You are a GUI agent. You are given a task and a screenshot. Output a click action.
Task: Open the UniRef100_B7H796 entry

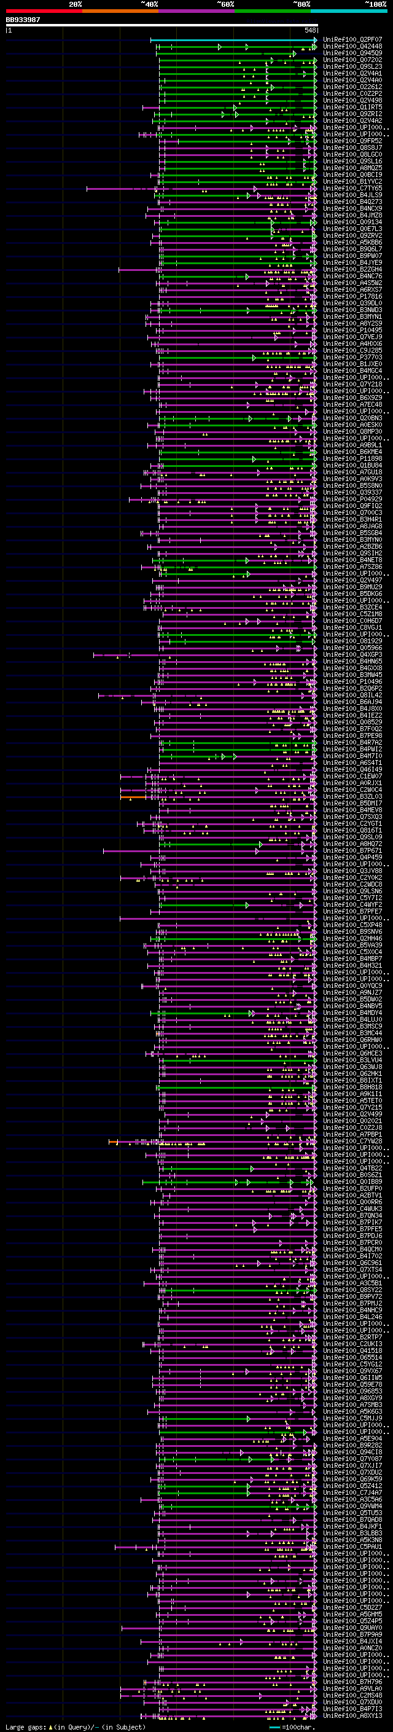[352, 1682]
